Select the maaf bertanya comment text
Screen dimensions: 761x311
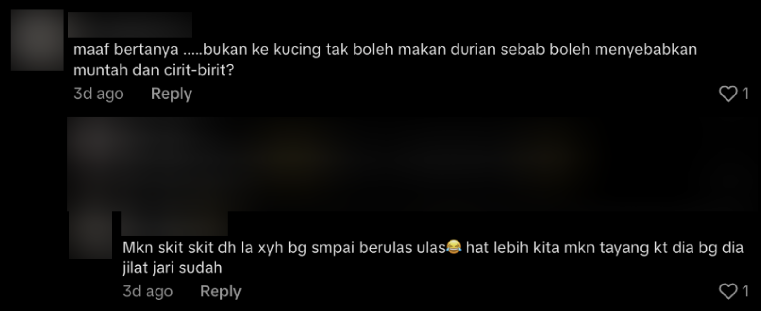click(x=385, y=60)
